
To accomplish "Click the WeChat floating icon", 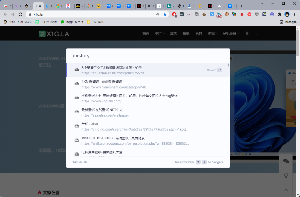I will click(286, 161).
